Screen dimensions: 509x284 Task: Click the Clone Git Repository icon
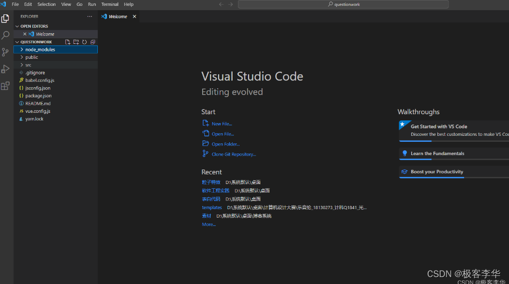[x=205, y=153]
